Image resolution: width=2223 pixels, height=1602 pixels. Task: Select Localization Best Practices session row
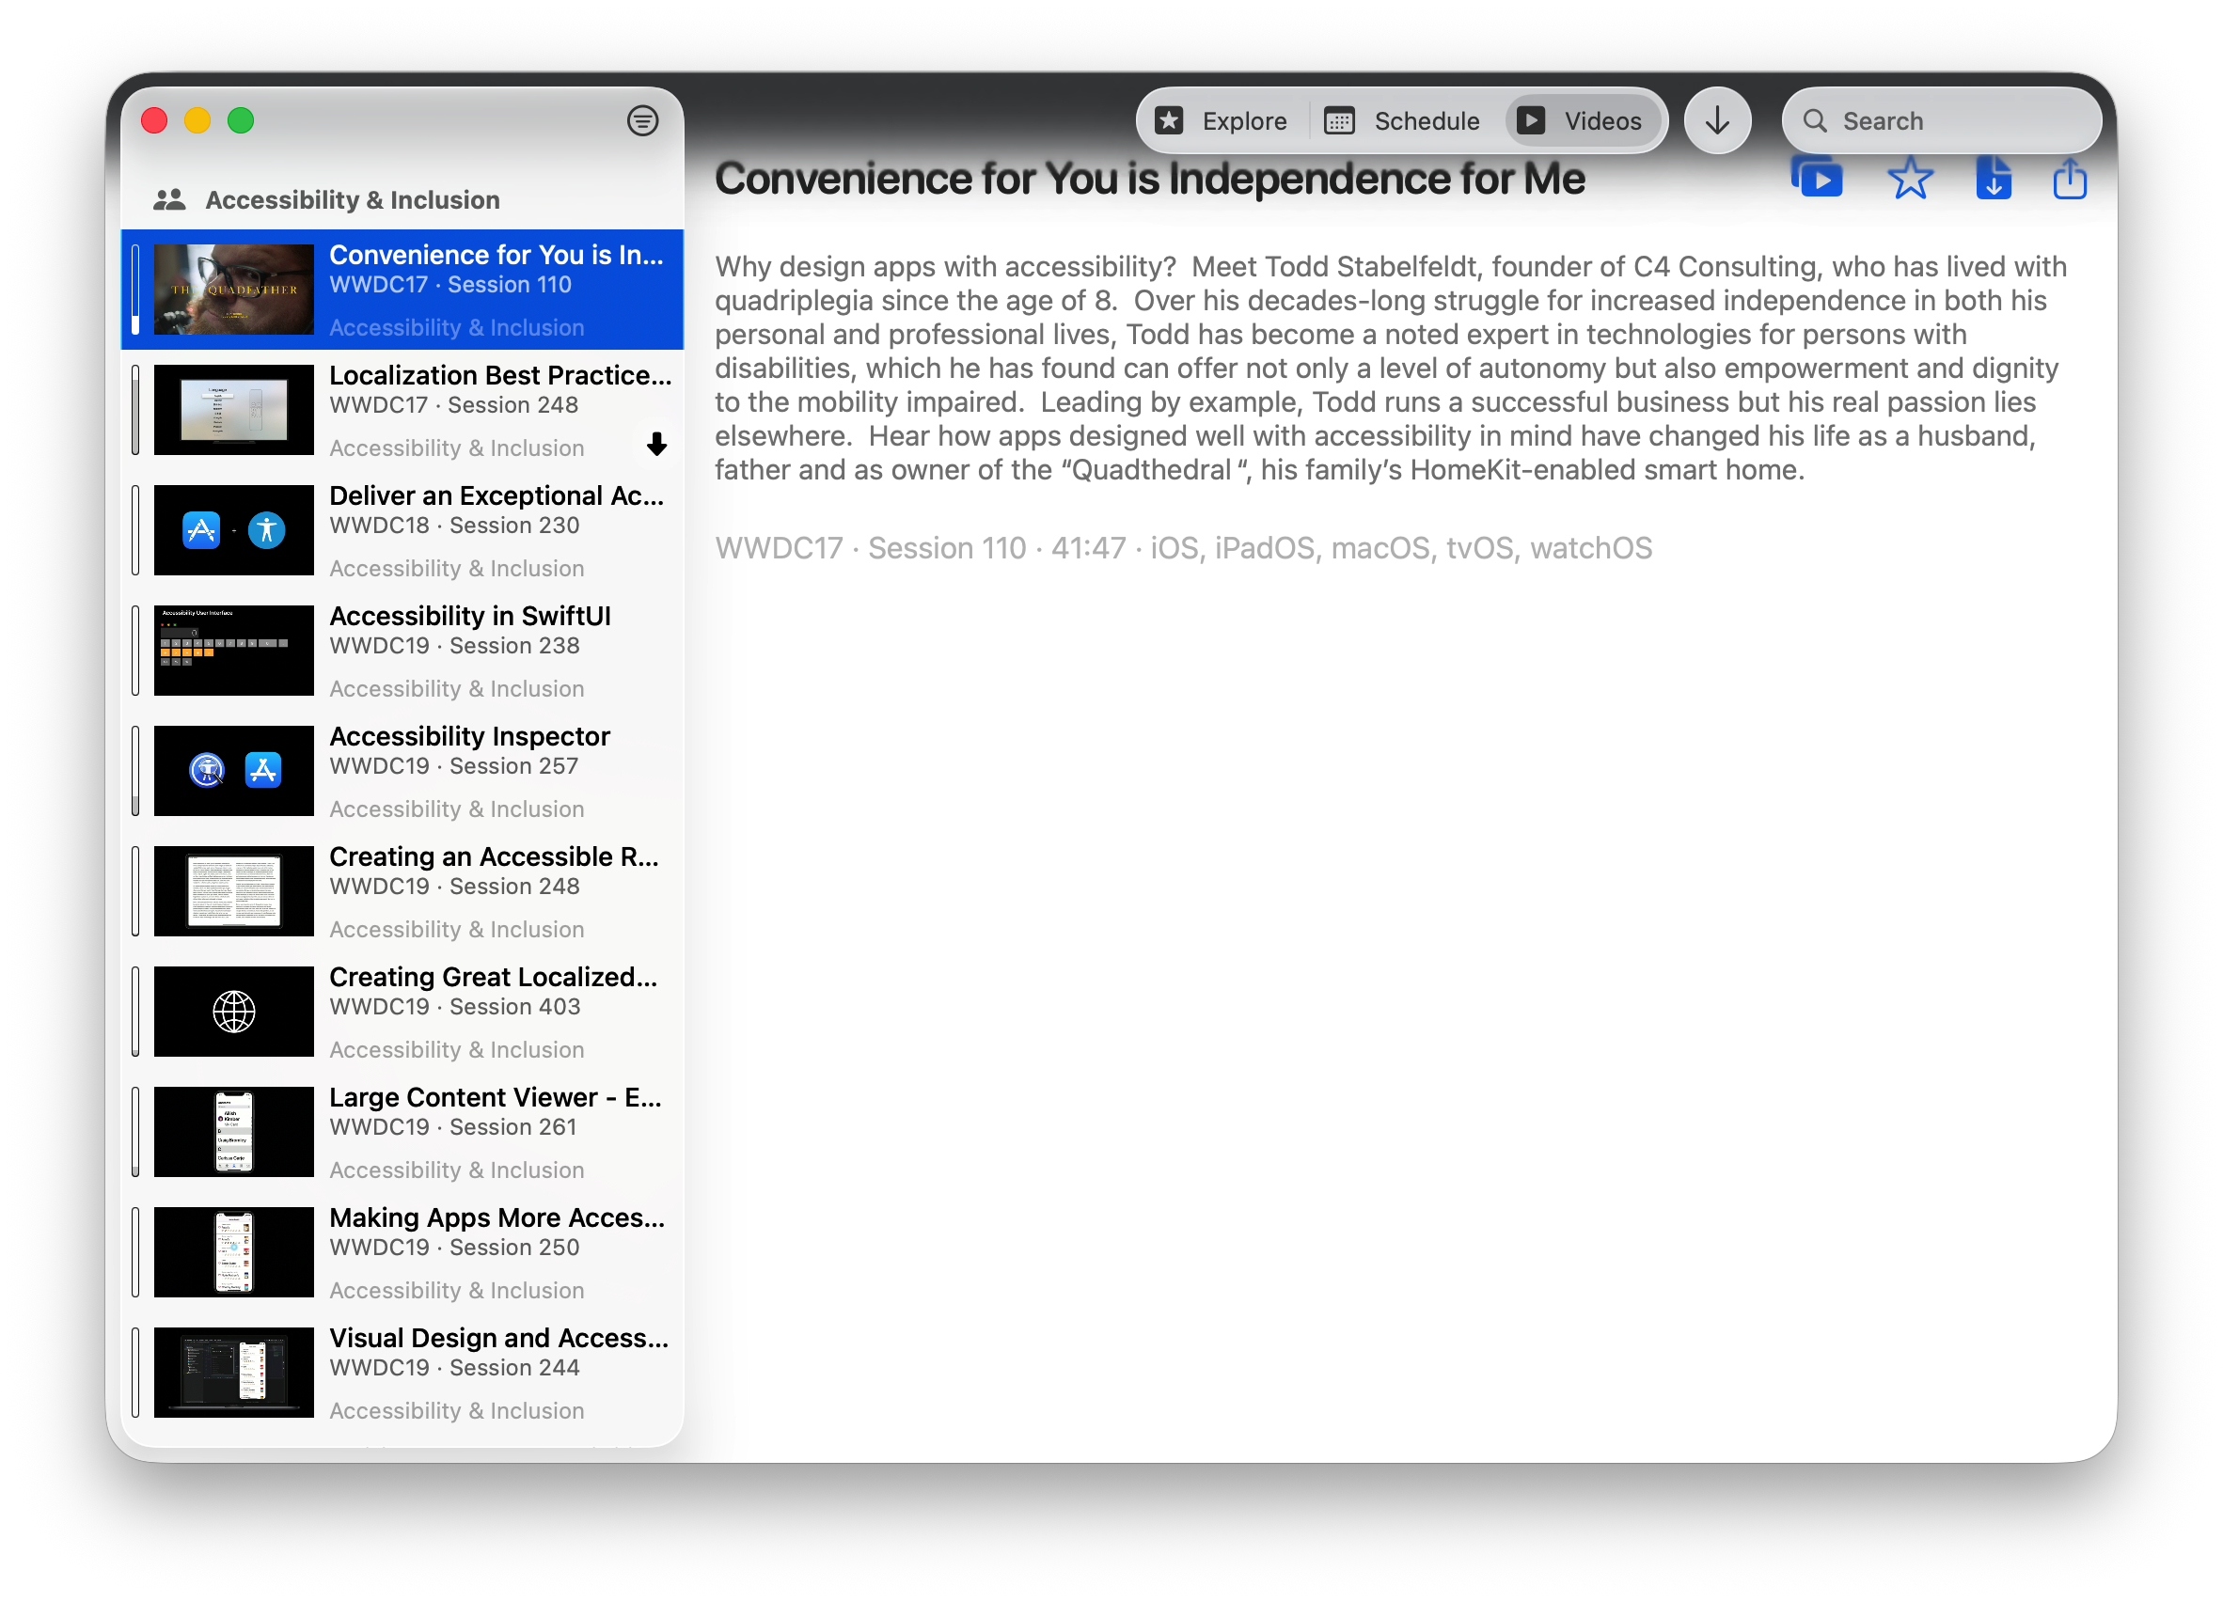click(x=402, y=410)
